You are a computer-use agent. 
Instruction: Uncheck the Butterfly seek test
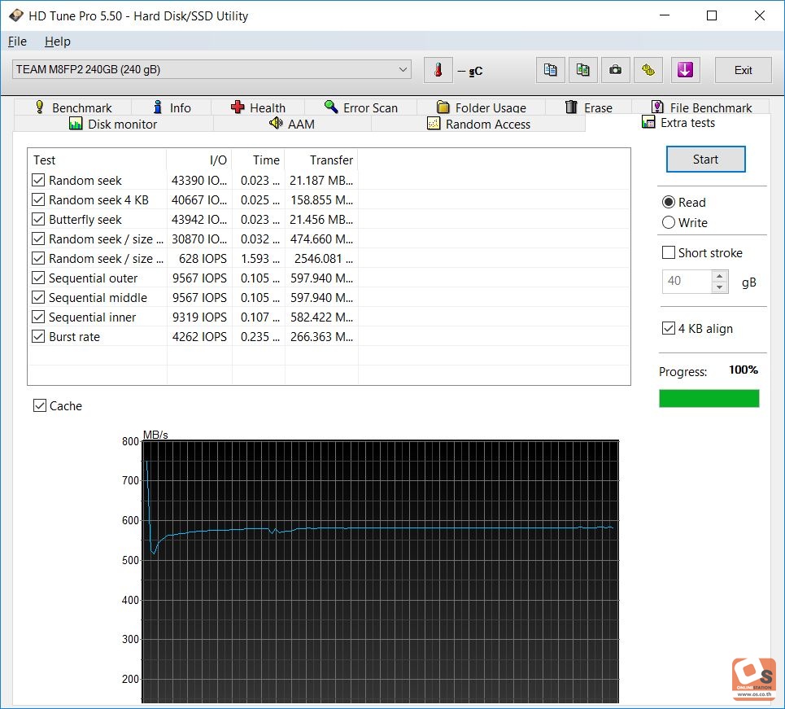(38, 220)
